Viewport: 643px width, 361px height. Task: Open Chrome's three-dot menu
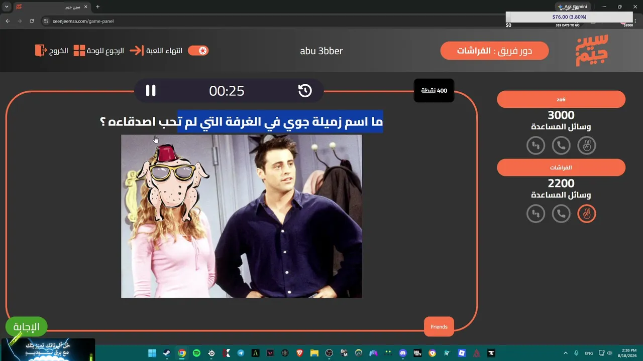click(635, 21)
